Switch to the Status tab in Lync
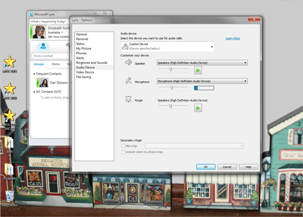Image resolution: width=303 pixels, height=217 pixels. point(55,64)
